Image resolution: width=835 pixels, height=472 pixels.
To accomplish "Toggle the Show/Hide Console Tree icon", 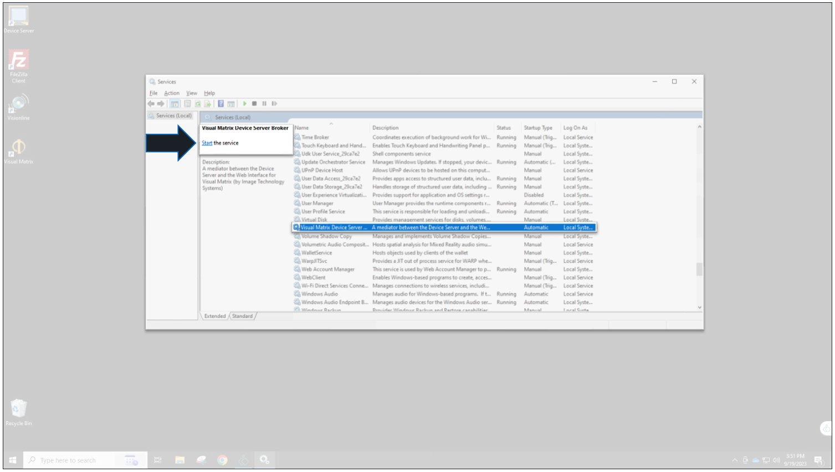I will click(x=175, y=103).
